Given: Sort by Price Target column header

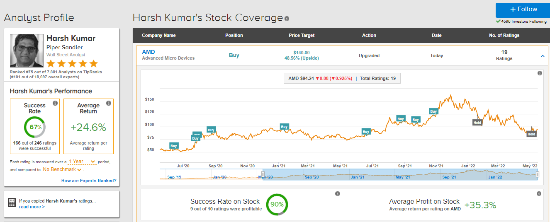Looking at the screenshot, I should pyautogui.click(x=302, y=36).
